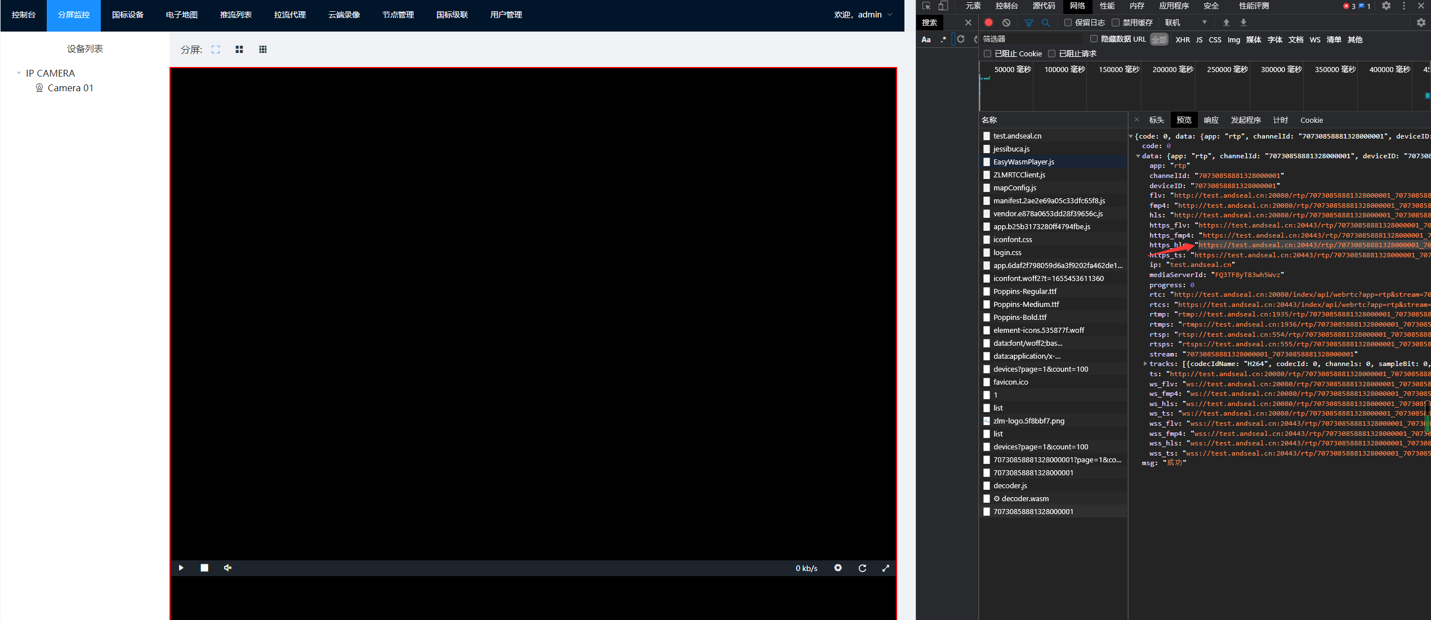Collapse the IP CAMERA tree node
Viewport: 1431px width, 620px height.
(x=19, y=73)
